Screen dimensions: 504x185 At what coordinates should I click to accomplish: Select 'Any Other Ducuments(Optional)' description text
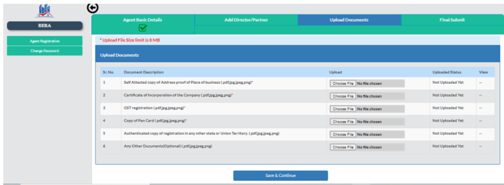(168, 146)
